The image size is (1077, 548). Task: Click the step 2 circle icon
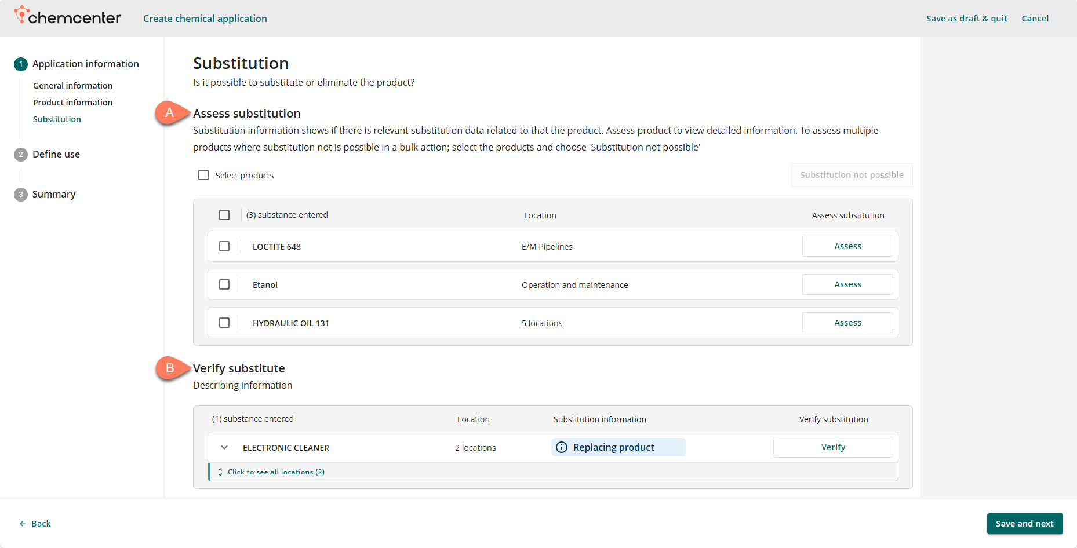pos(21,155)
